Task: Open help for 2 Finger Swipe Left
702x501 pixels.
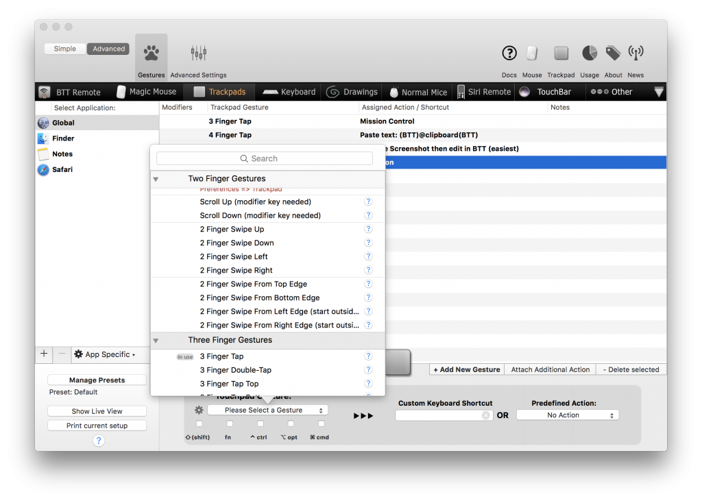Action: (368, 256)
